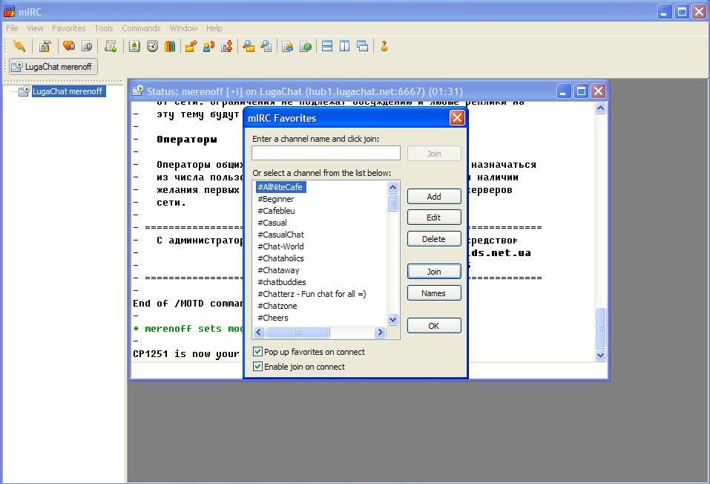Click the LugaChat merenoff switchbar button
The width and height of the screenshot is (710, 484).
pyautogui.click(x=53, y=67)
